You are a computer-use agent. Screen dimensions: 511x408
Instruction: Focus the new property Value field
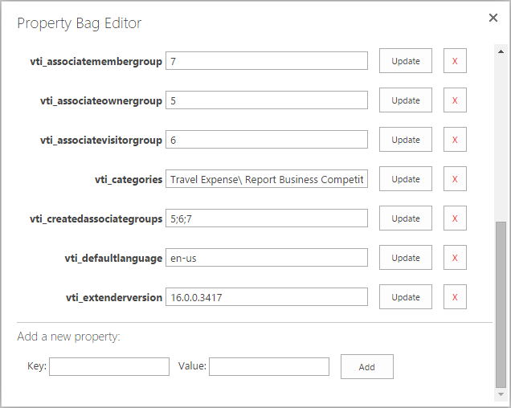tap(269, 366)
